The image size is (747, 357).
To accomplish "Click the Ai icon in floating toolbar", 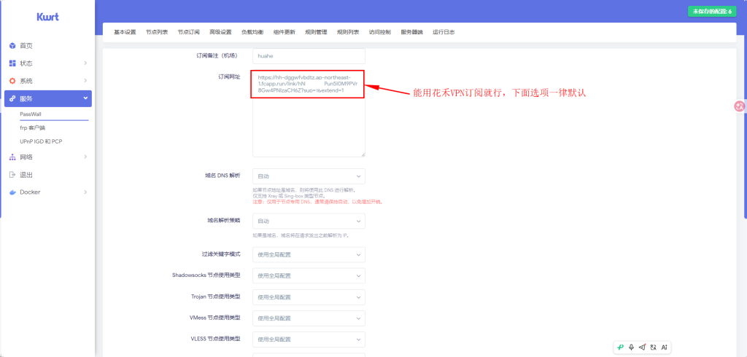I will click(x=664, y=347).
